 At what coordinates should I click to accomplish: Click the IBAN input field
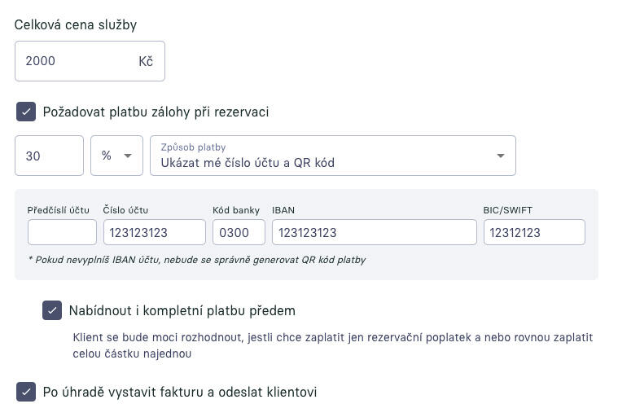click(374, 232)
